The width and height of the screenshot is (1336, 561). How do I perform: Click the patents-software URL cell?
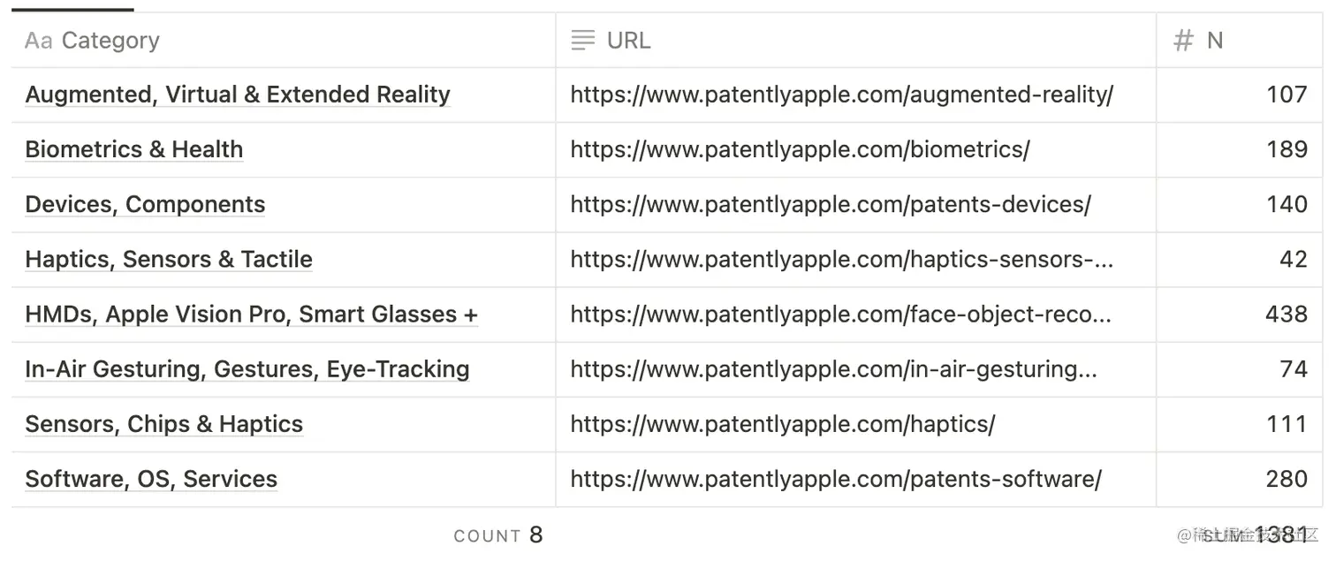click(x=835, y=479)
